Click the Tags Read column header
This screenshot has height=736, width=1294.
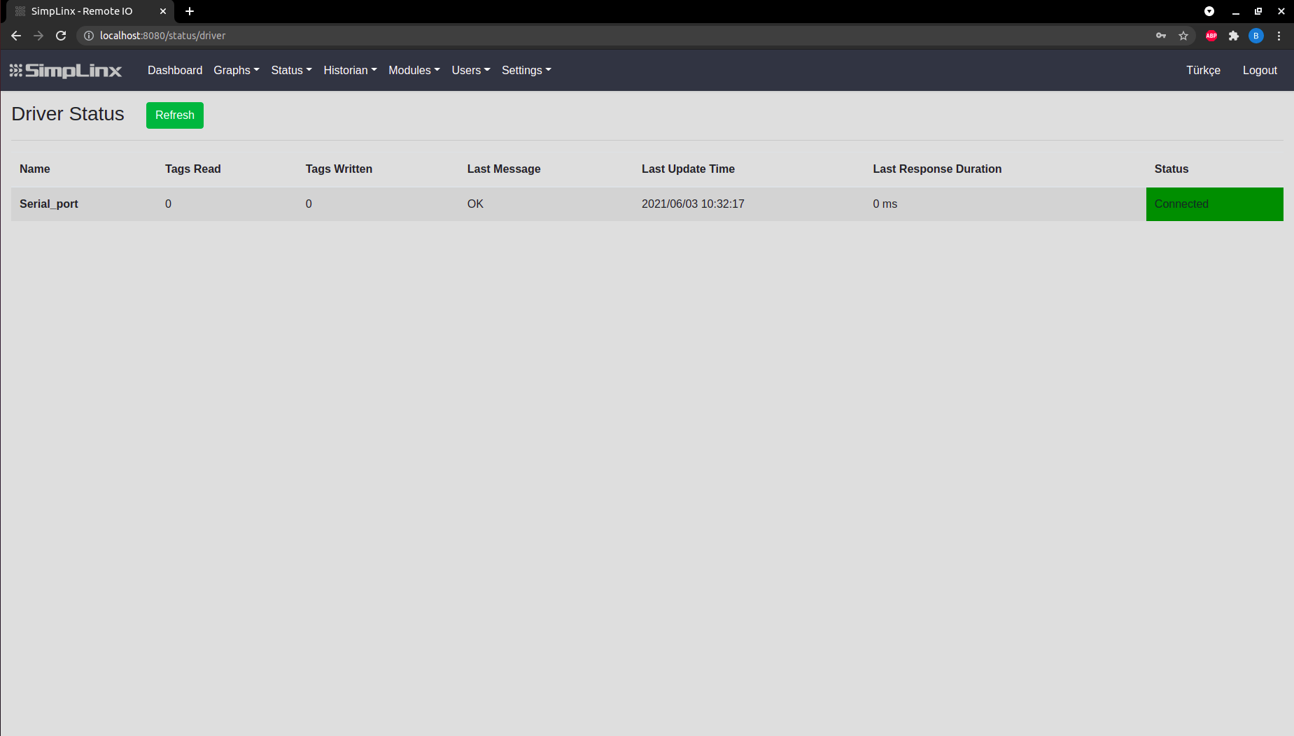point(193,169)
